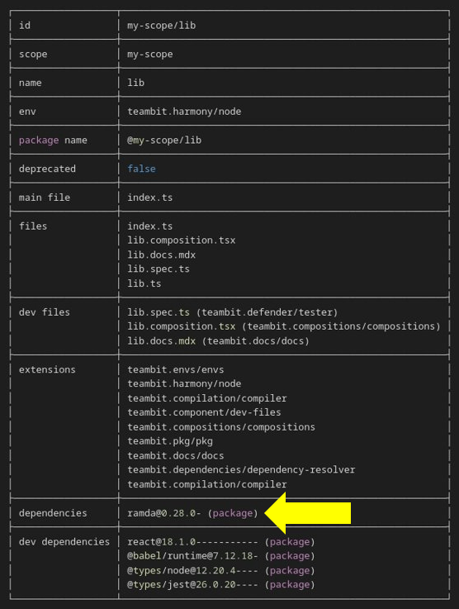Screen dimensions: 459x609
Task: Select teambit.pkg/pkg extension
Action: pos(170,441)
